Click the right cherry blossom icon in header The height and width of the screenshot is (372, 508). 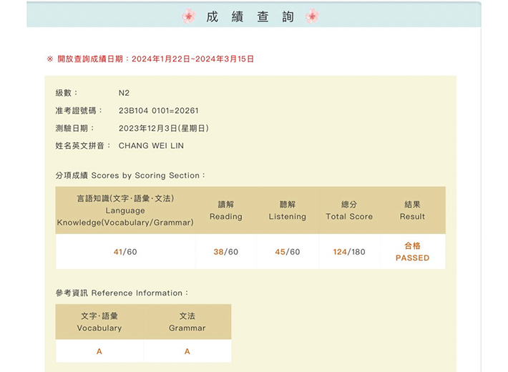(x=313, y=16)
